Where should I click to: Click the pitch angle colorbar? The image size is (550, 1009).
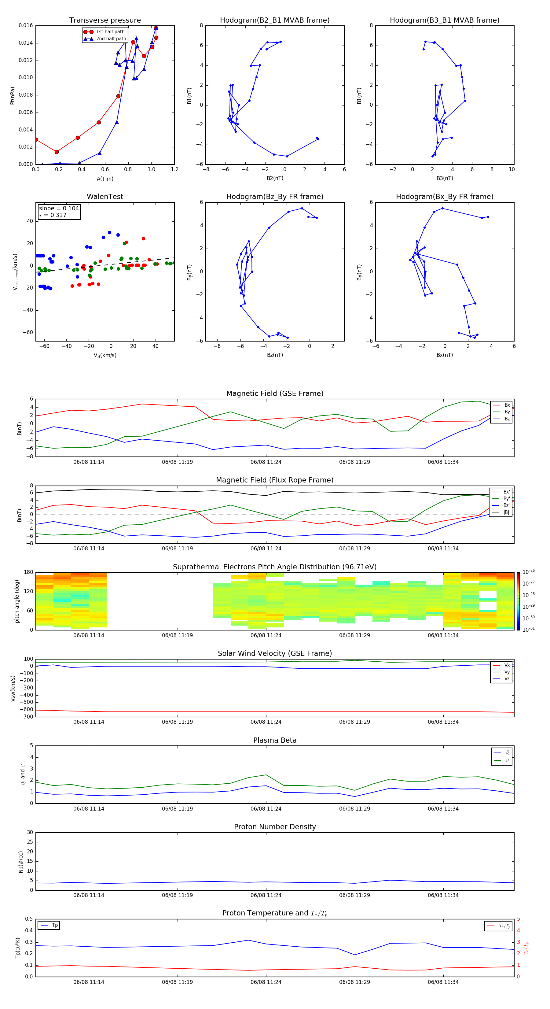[x=518, y=601]
